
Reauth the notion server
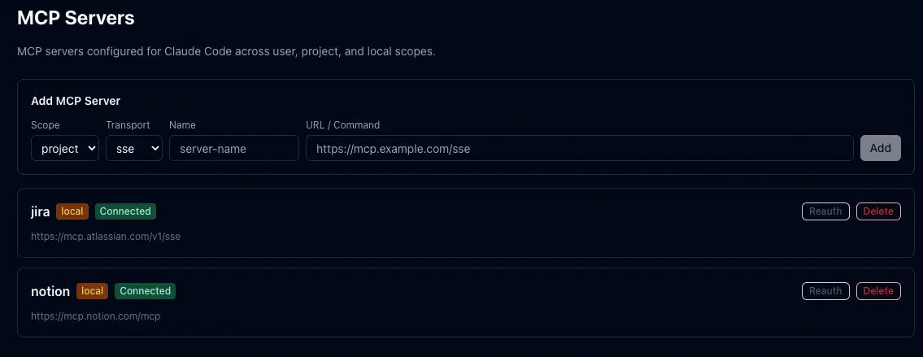pos(825,291)
